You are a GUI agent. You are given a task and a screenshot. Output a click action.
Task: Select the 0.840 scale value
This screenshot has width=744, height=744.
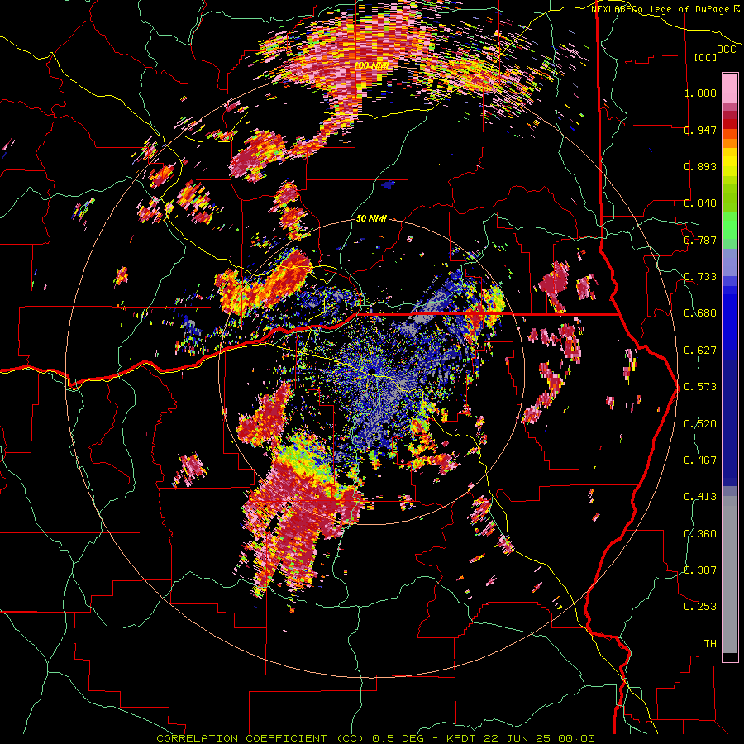coord(700,203)
